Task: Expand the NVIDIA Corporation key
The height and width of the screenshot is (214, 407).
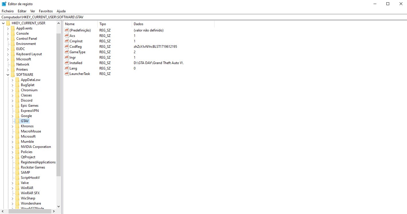Action: [12, 147]
